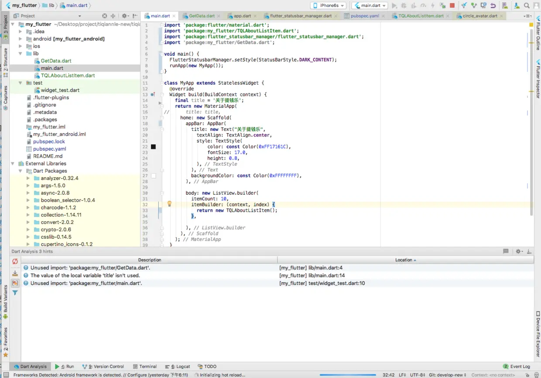Image resolution: width=541 pixels, height=378 pixels.
Task: Click the black color swatch on line 22
Action: click(153, 147)
